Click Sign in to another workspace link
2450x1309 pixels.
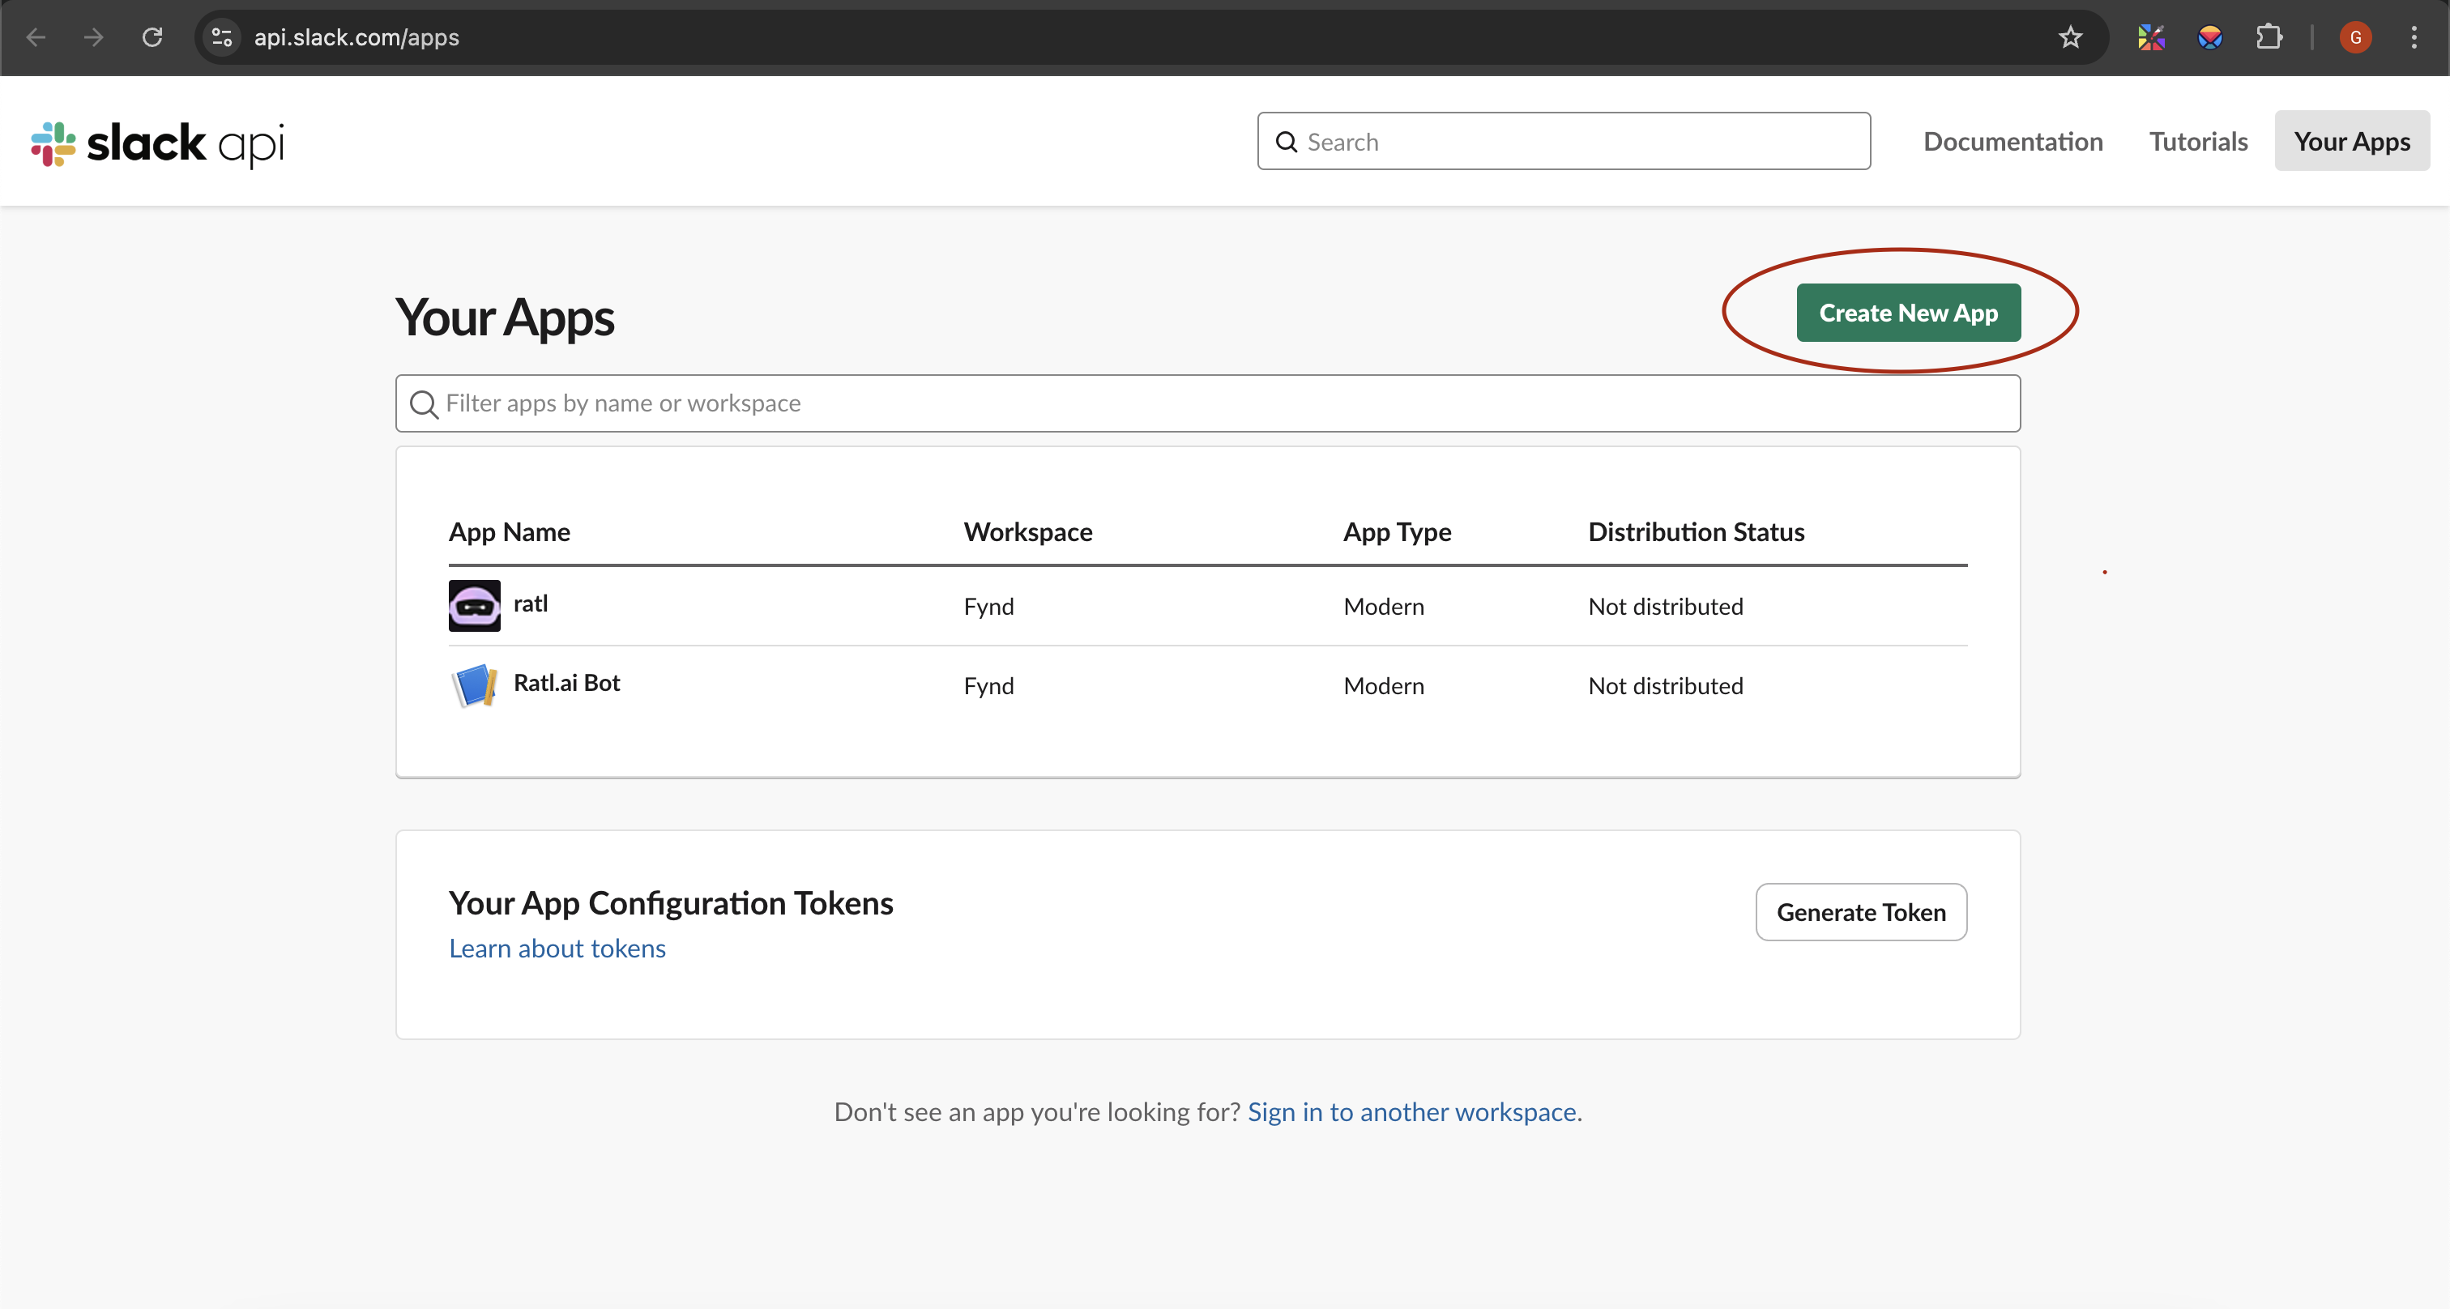pyautogui.click(x=1411, y=1111)
